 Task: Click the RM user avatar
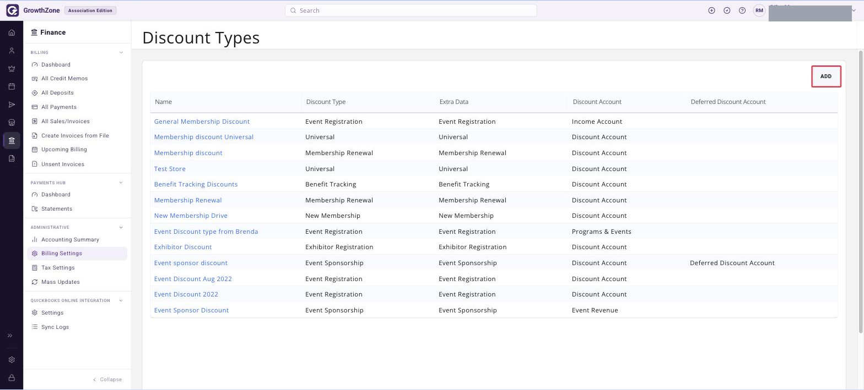point(759,10)
